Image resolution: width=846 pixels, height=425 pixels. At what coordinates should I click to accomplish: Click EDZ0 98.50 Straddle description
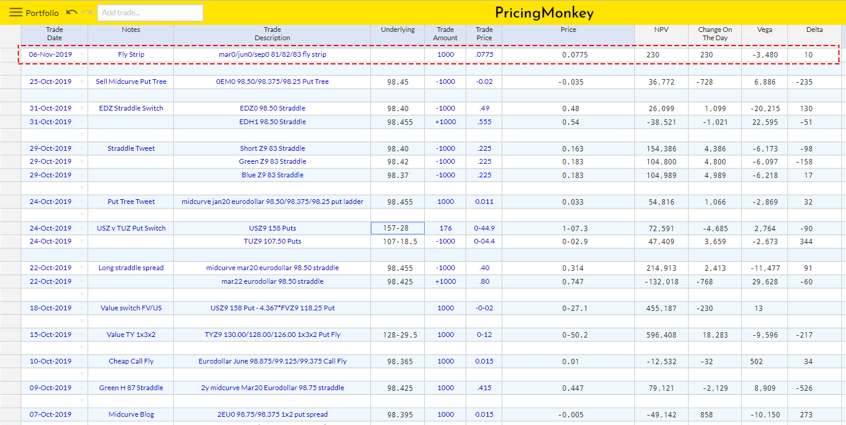272,108
